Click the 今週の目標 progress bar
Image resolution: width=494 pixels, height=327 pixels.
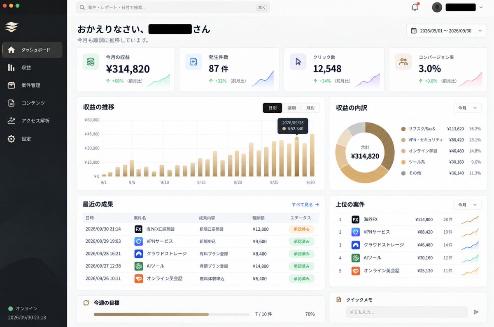click(172, 314)
